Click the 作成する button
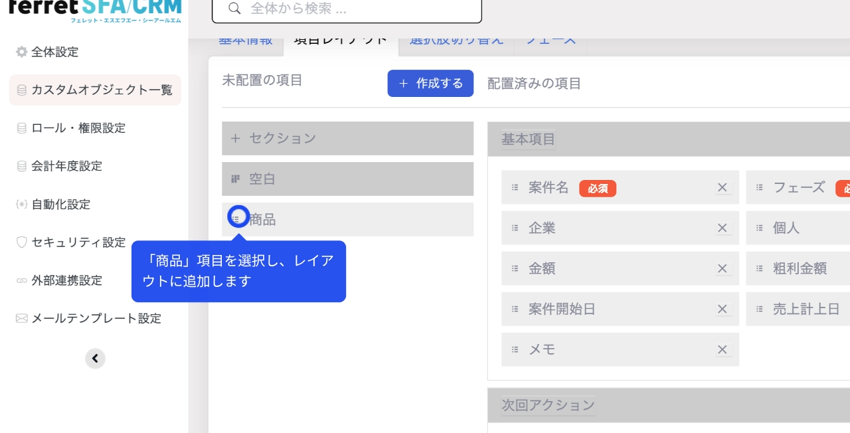The height and width of the screenshot is (433, 850). click(x=430, y=83)
